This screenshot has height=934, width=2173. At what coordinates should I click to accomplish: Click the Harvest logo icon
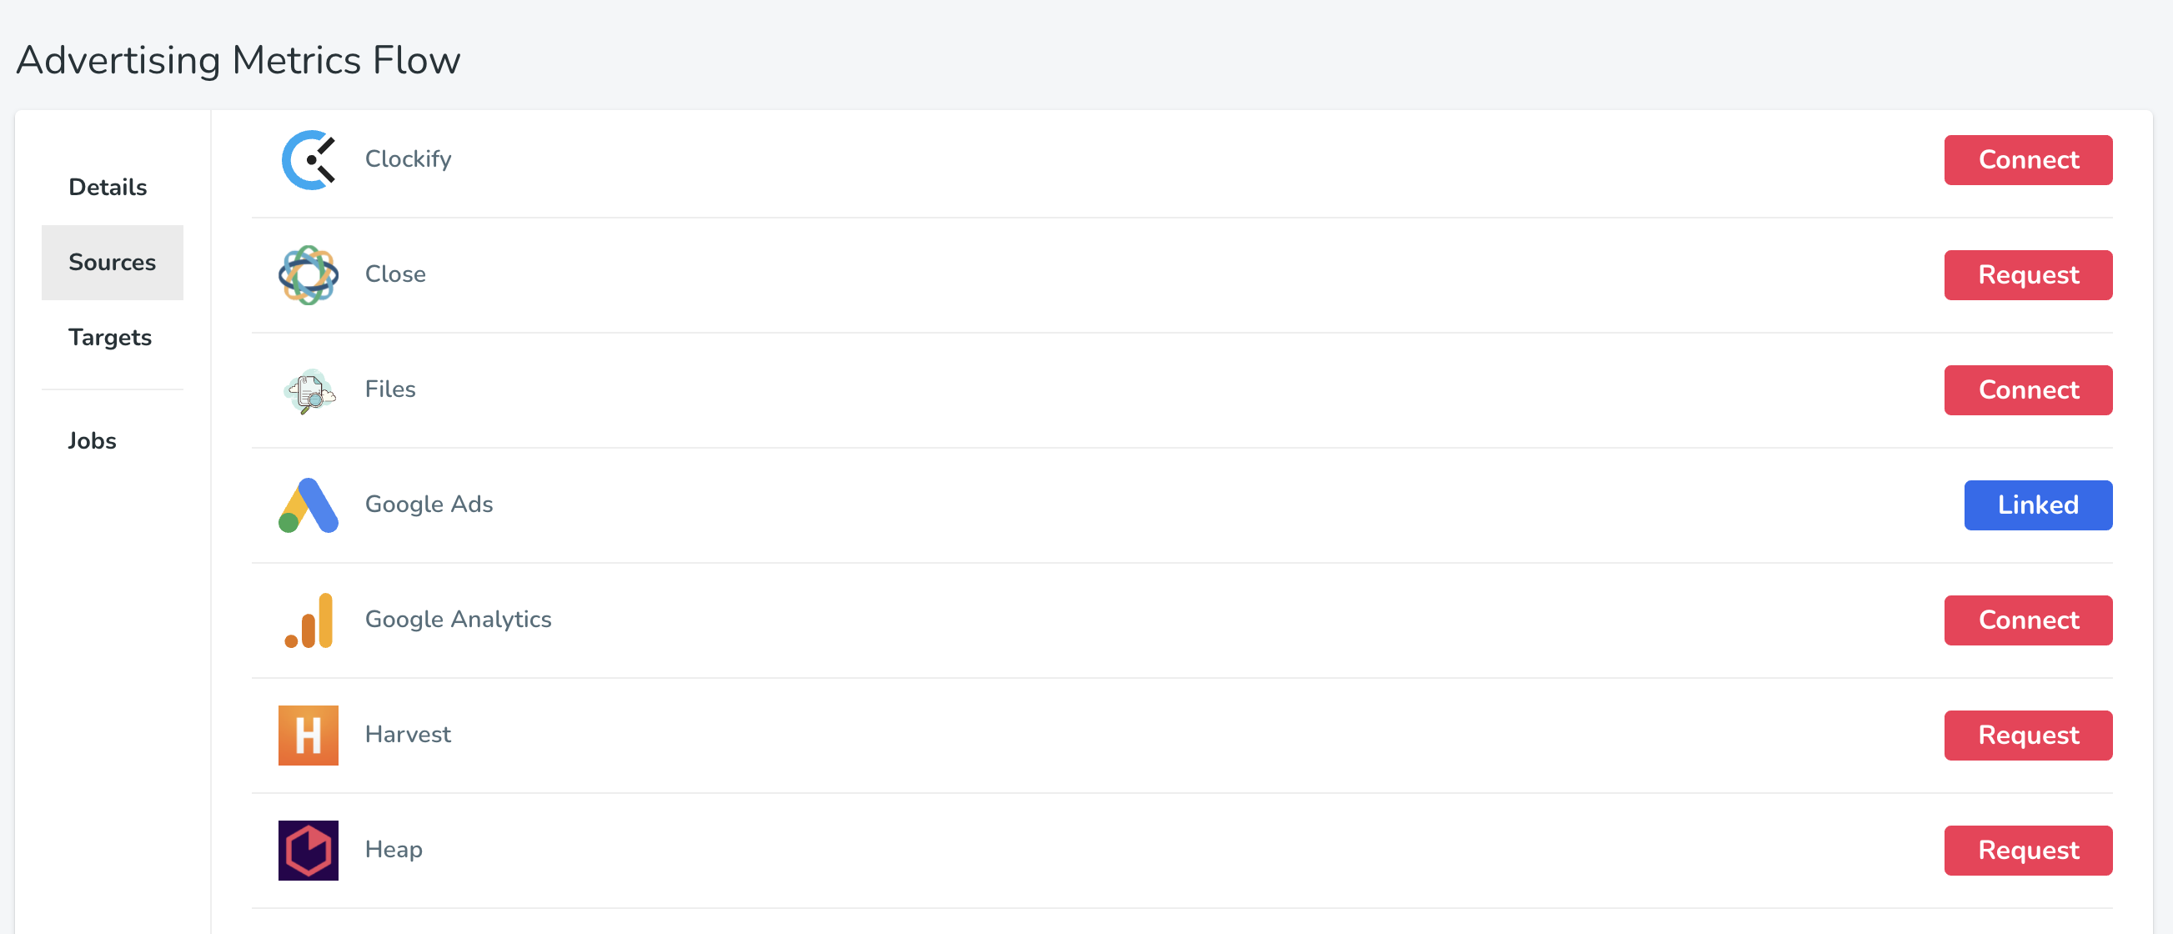308,735
